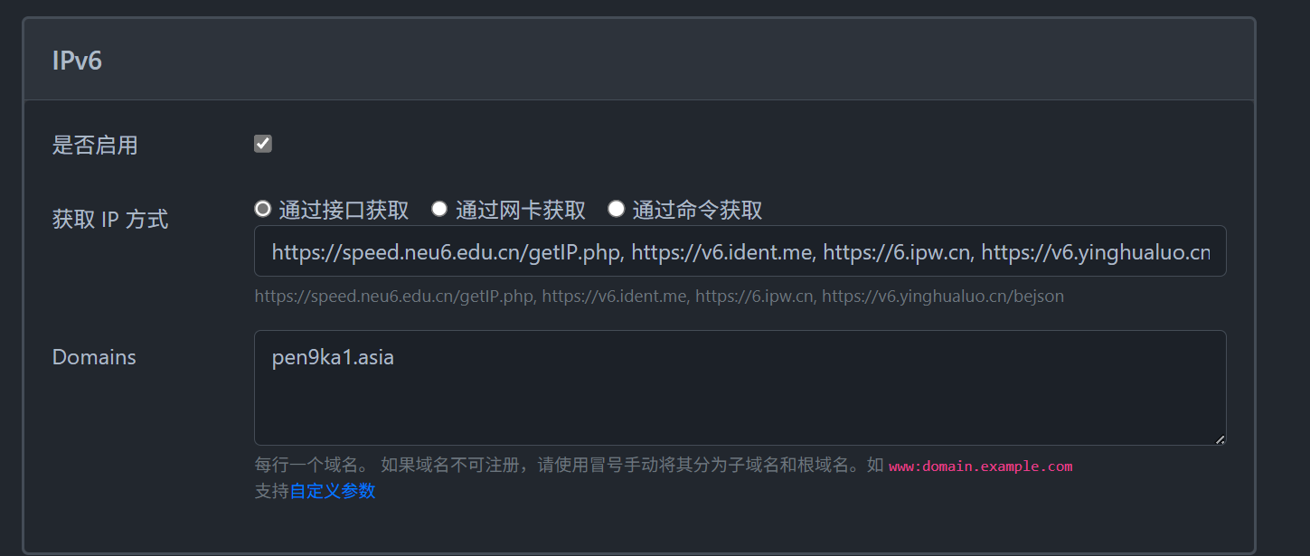
Task: Click inside the IPv6 URL list input
Action: [740, 251]
